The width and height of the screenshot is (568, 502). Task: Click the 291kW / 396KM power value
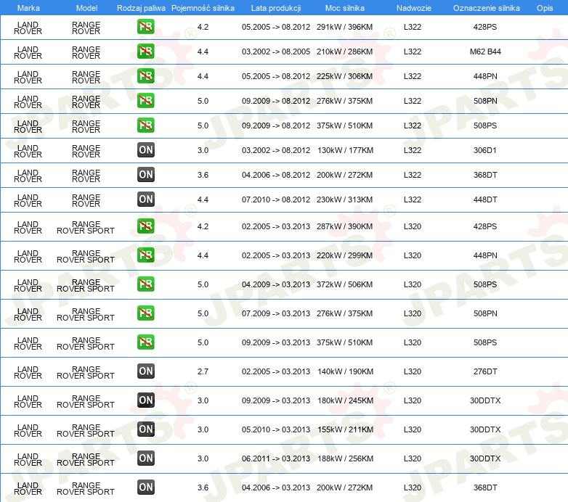coord(344,27)
